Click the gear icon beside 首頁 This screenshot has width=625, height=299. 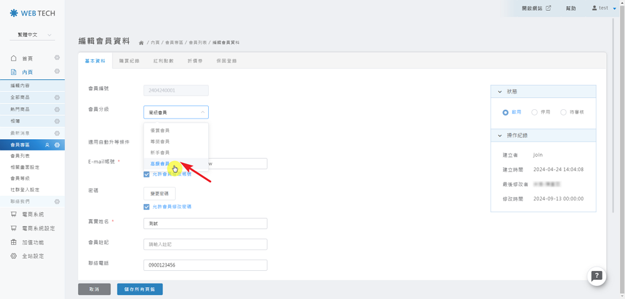click(57, 58)
